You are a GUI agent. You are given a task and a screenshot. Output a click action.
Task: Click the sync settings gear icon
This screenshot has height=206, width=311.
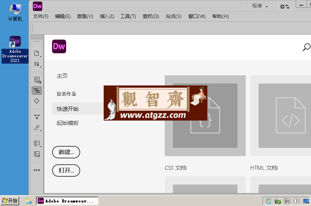tap(284, 7)
